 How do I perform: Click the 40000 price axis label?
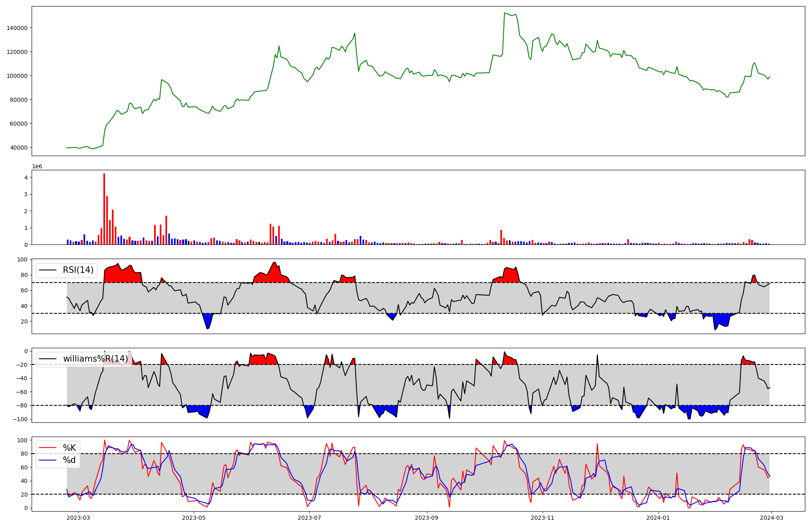pyautogui.click(x=19, y=148)
